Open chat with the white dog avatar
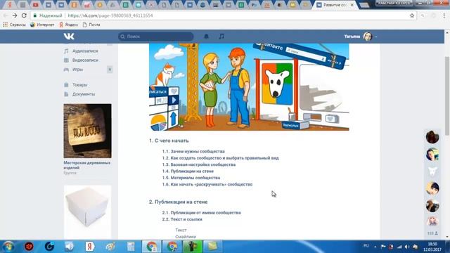The width and height of the screenshot is (450, 253). (432, 171)
